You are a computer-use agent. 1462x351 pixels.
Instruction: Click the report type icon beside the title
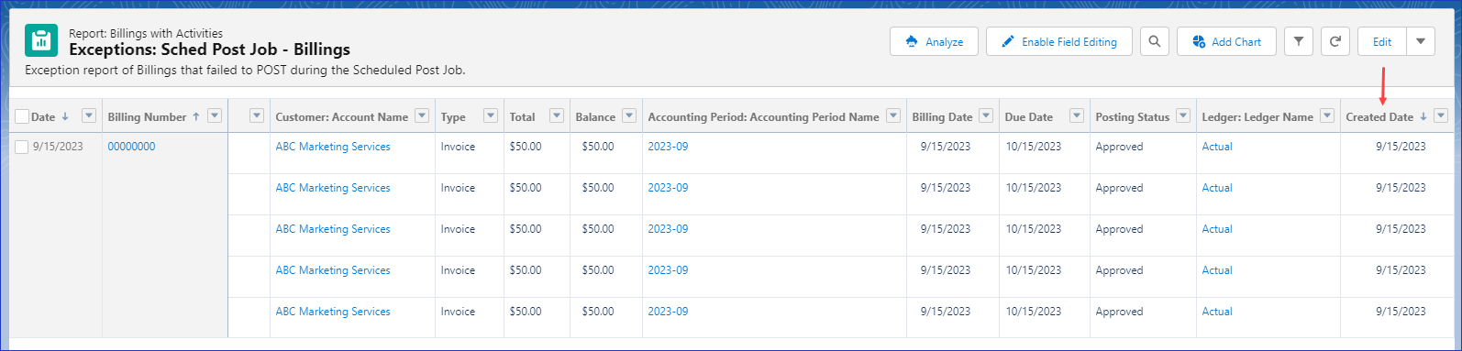[x=41, y=41]
